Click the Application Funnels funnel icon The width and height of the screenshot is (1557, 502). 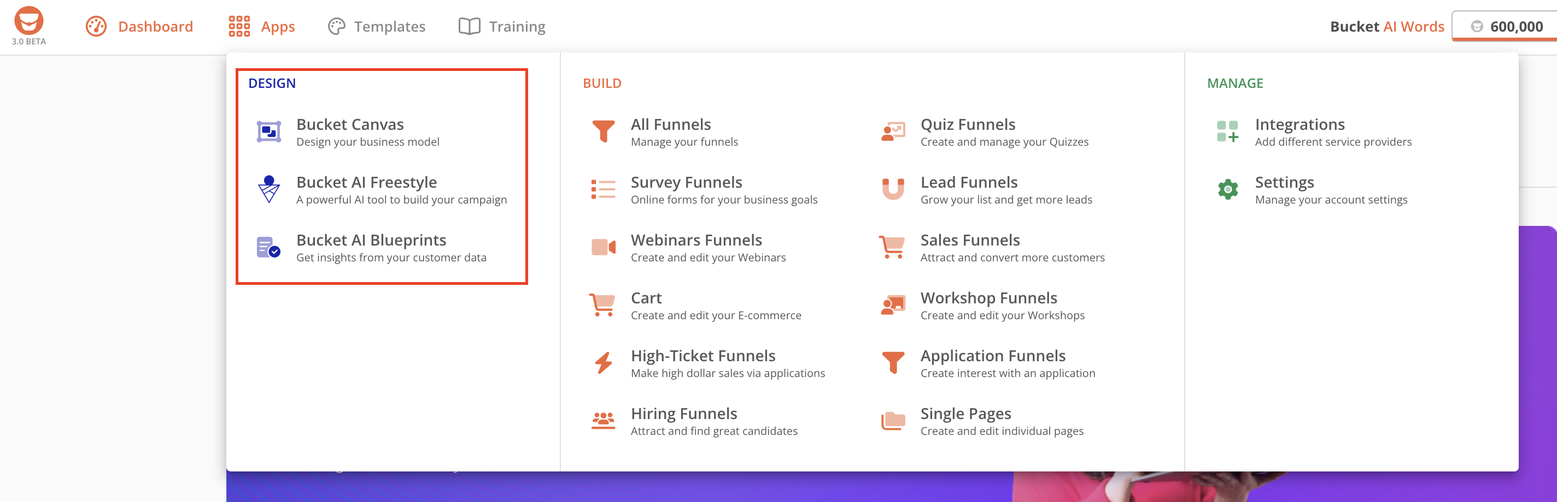coord(893,363)
